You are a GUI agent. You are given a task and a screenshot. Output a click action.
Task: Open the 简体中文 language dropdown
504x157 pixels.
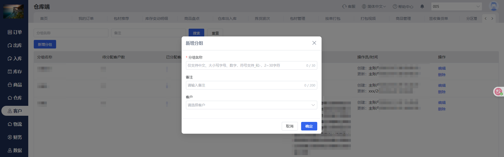tap(374, 6)
